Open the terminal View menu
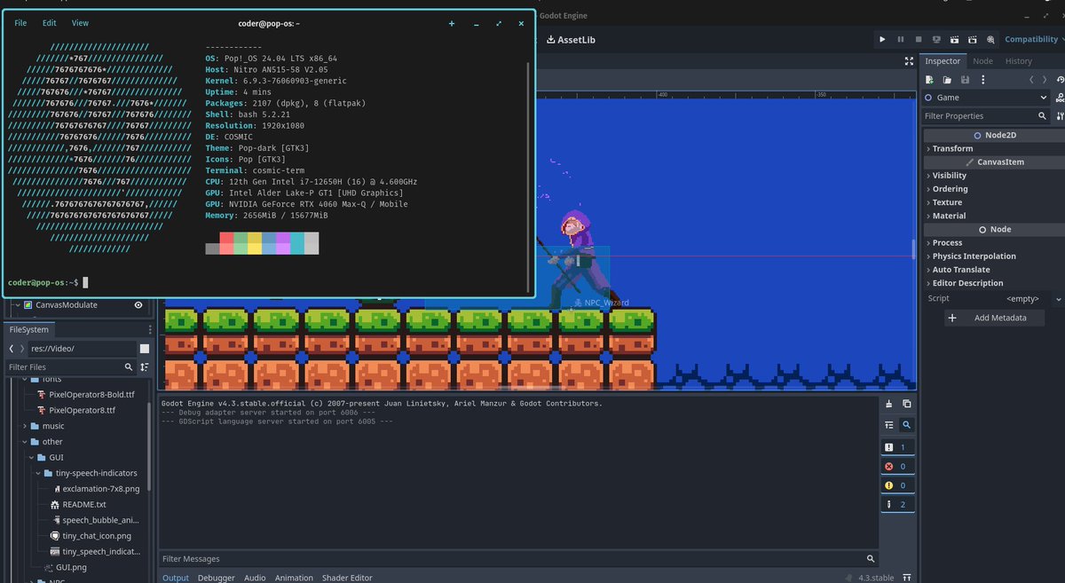 (80, 23)
